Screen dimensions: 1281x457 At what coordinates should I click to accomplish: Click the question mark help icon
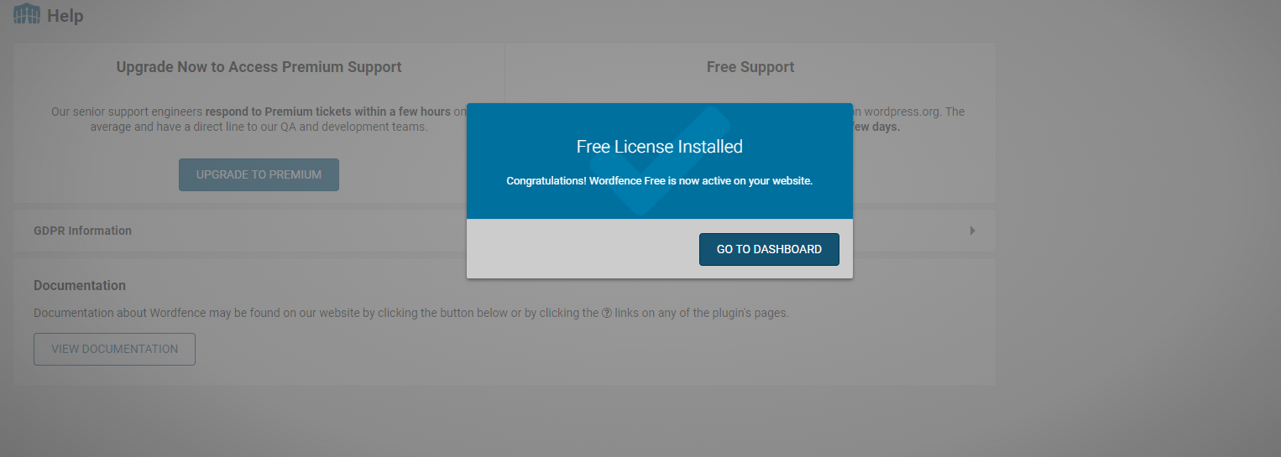(x=606, y=313)
